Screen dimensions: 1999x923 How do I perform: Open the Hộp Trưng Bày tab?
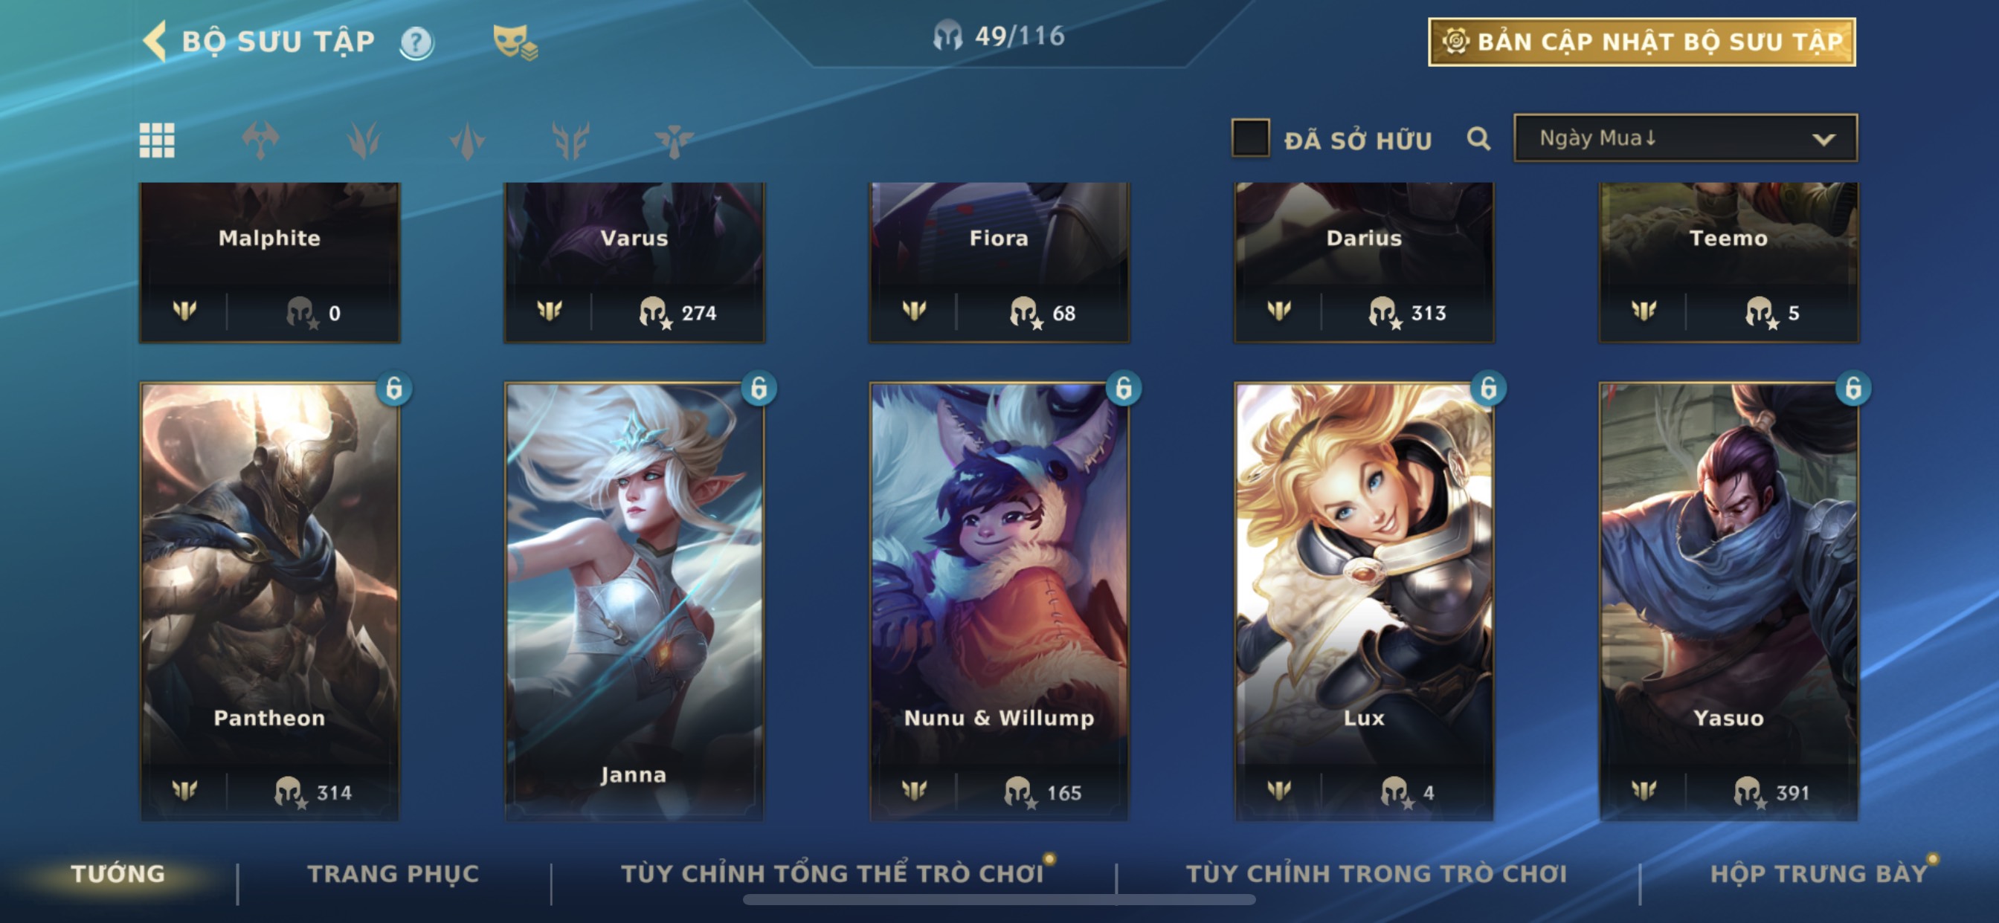1818,873
